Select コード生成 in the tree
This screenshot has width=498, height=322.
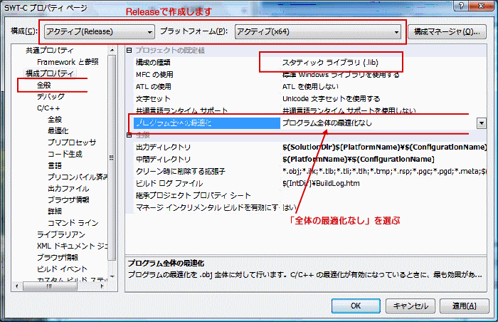click(x=65, y=154)
